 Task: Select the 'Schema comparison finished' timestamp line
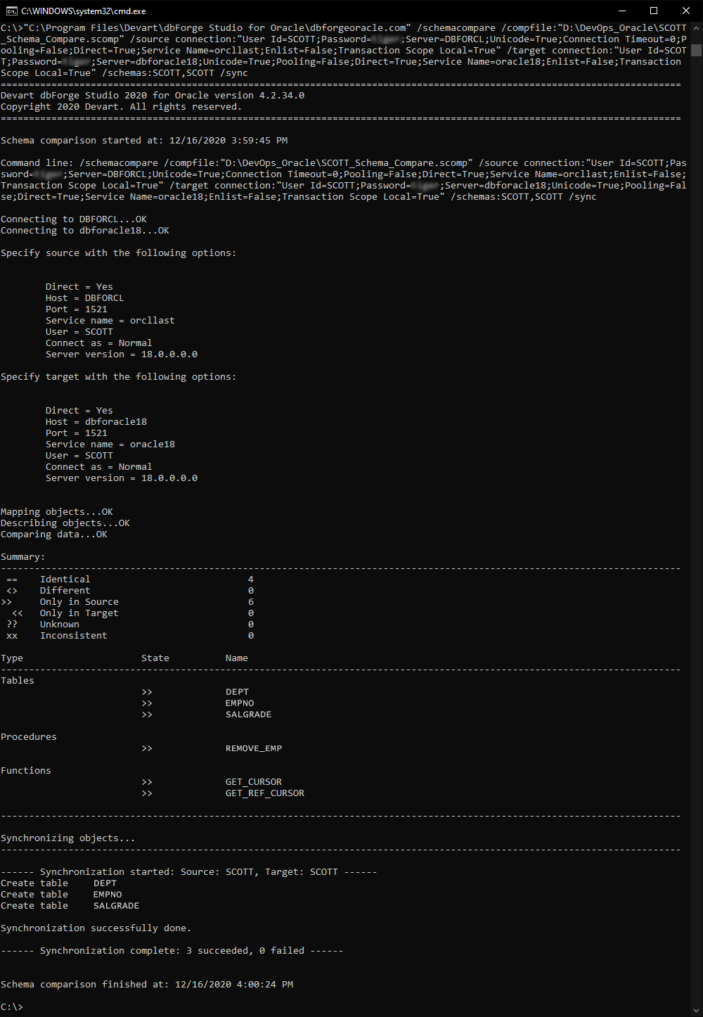[x=148, y=984]
